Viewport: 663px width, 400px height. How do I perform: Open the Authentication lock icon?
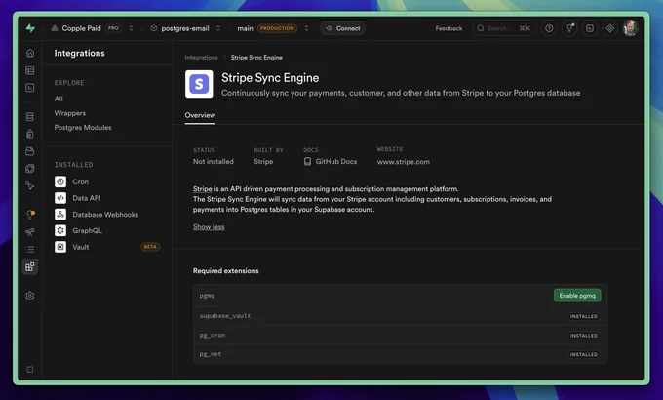(x=30, y=134)
